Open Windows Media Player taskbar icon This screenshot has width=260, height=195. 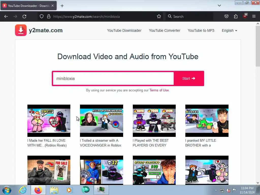coord(69,190)
